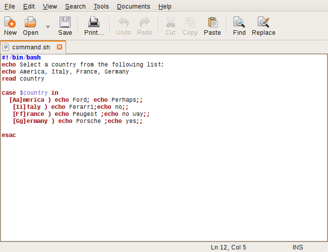Click the Redo arrow icon
Viewport: 328px width, 252px height.
(x=145, y=22)
